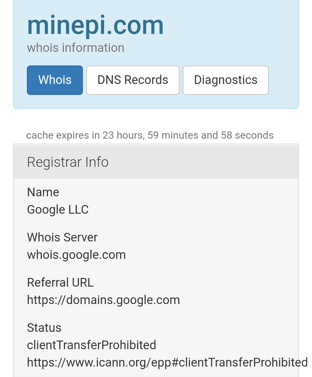Select the whois.google.com server value
The image size is (312, 377).
pos(76,255)
